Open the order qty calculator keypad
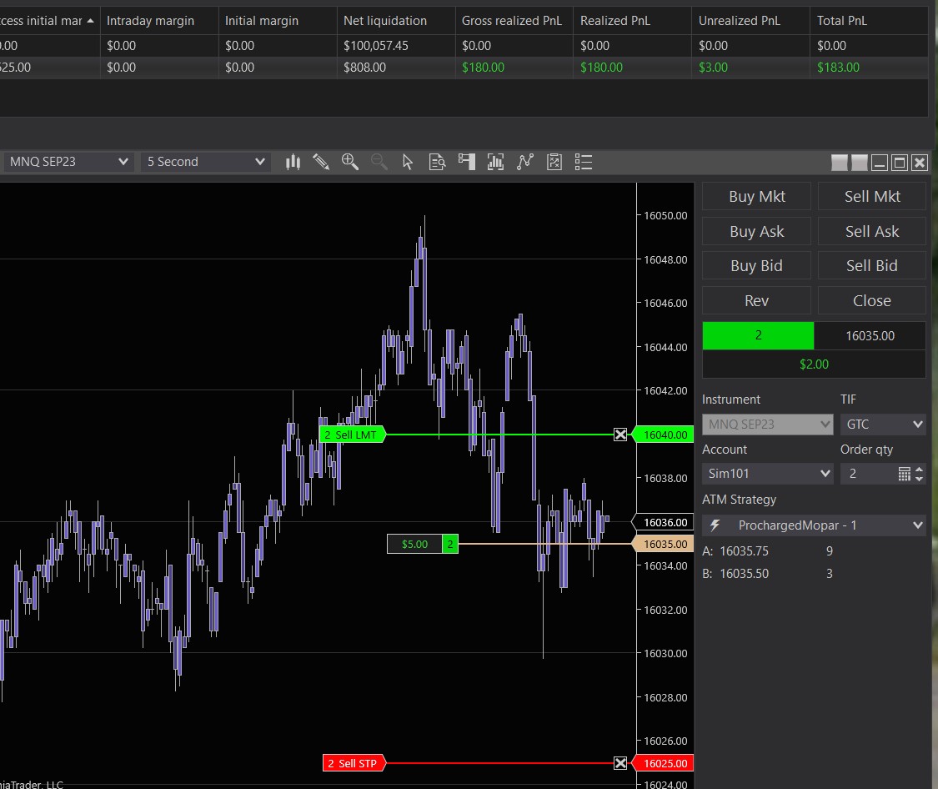Image resolution: width=938 pixels, height=789 pixels. point(905,474)
